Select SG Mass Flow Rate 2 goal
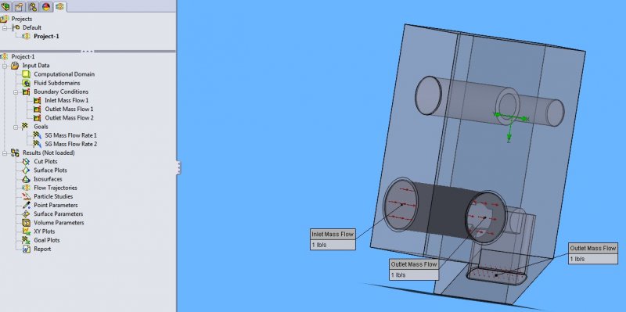The width and height of the screenshot is (626, 312). tap(70, 144)
